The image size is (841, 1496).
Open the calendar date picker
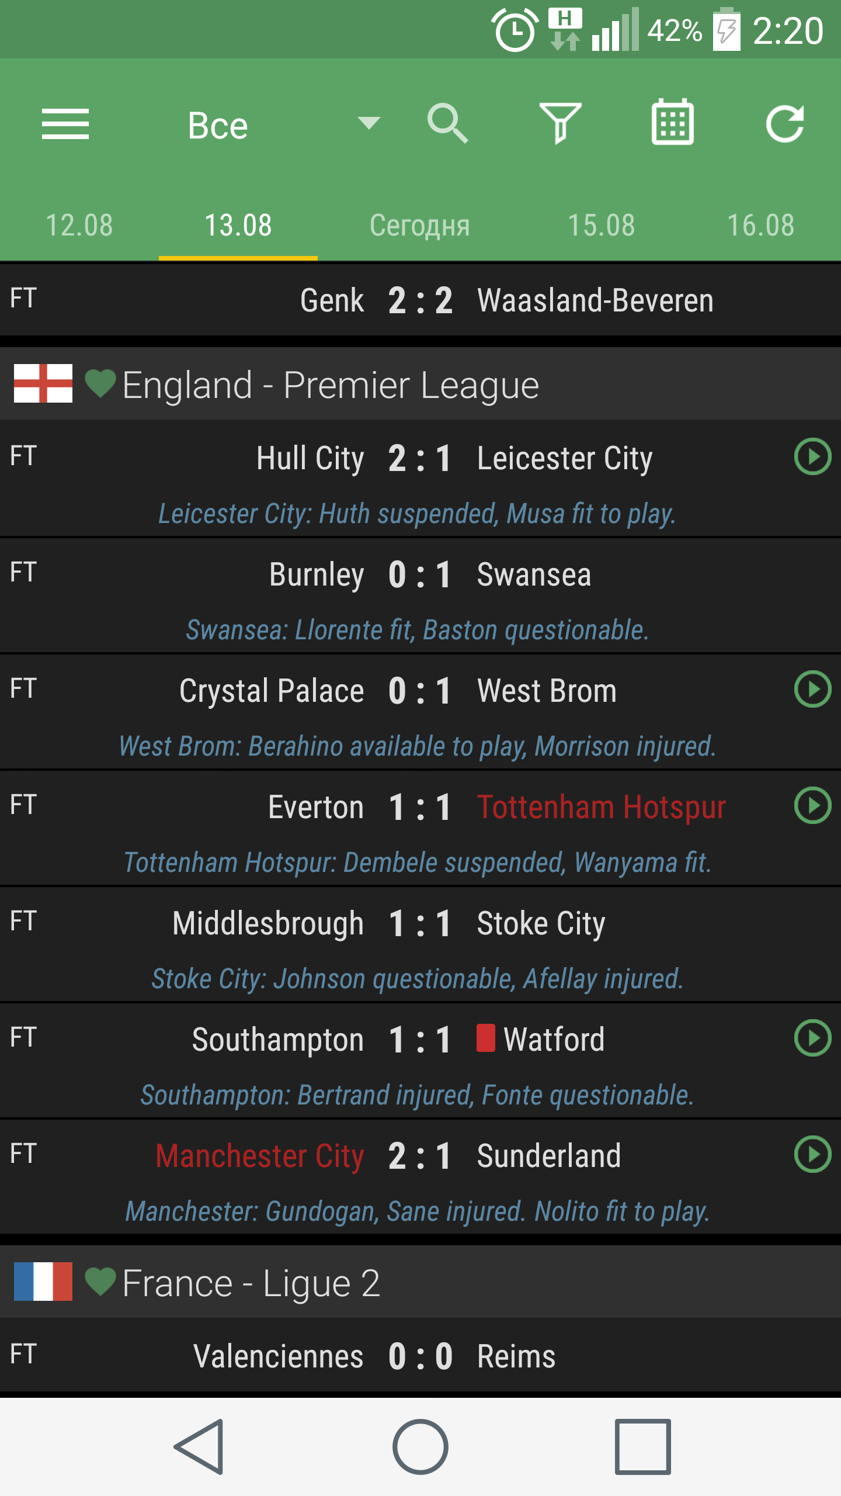click(672, 122)
